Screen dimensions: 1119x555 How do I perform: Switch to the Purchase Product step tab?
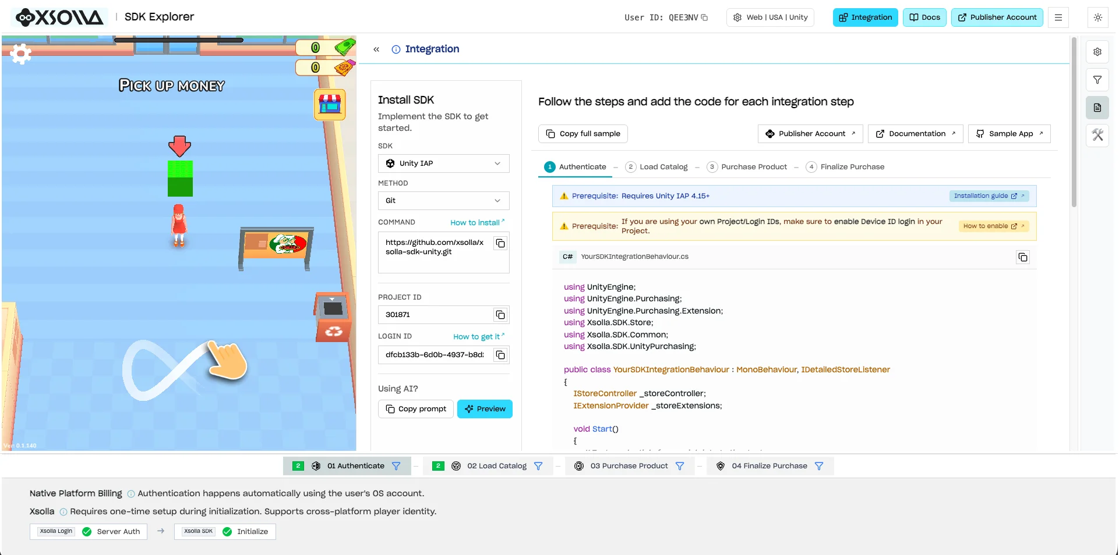(x=747, y=167)
